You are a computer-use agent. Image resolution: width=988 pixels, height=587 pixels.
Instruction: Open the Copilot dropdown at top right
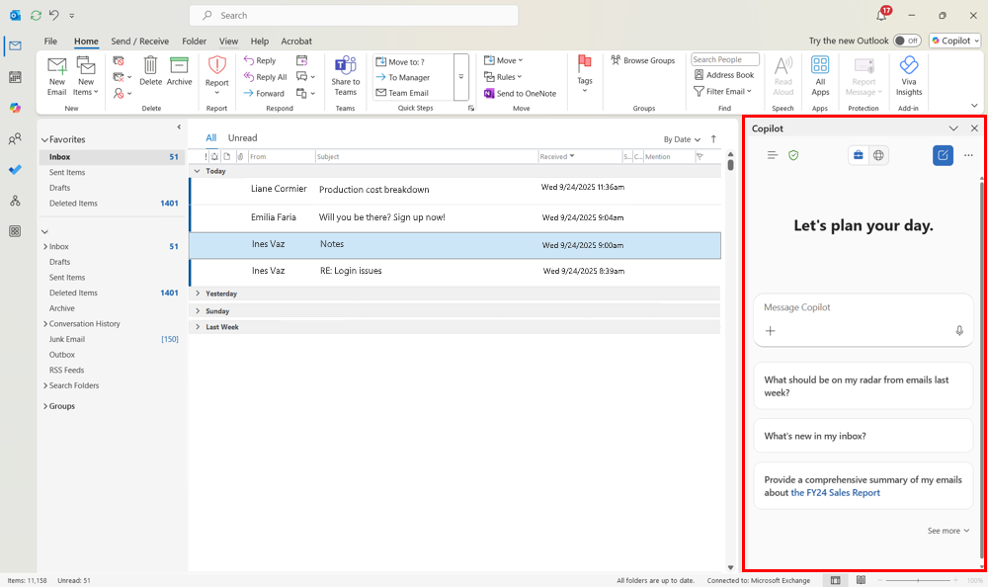coord(955,41)
